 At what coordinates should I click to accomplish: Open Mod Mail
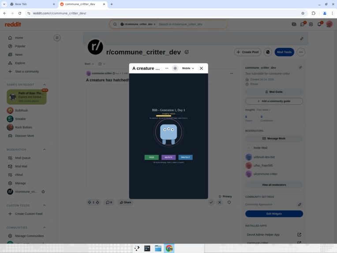pos(21,166)
